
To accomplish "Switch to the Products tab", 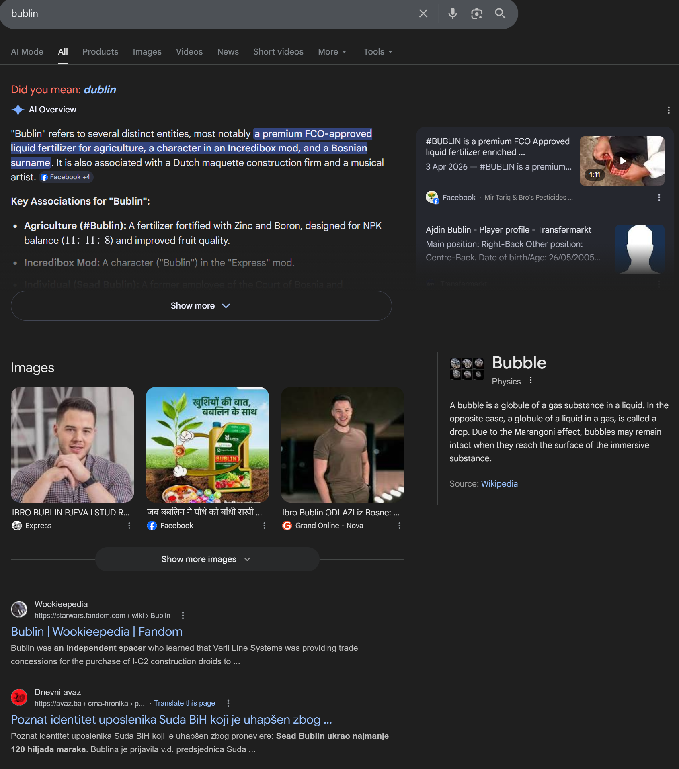I will tap(101, 52).
